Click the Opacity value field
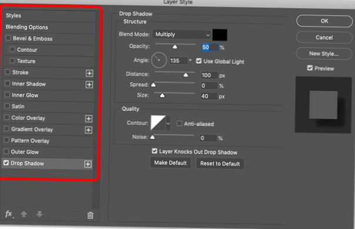The image size is (355, 229). (210, 47)
